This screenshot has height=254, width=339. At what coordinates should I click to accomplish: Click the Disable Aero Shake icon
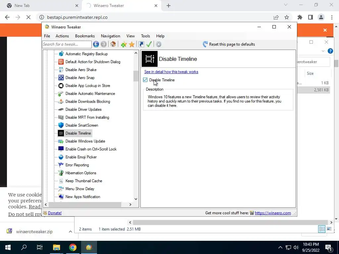(x=61, y=70)
